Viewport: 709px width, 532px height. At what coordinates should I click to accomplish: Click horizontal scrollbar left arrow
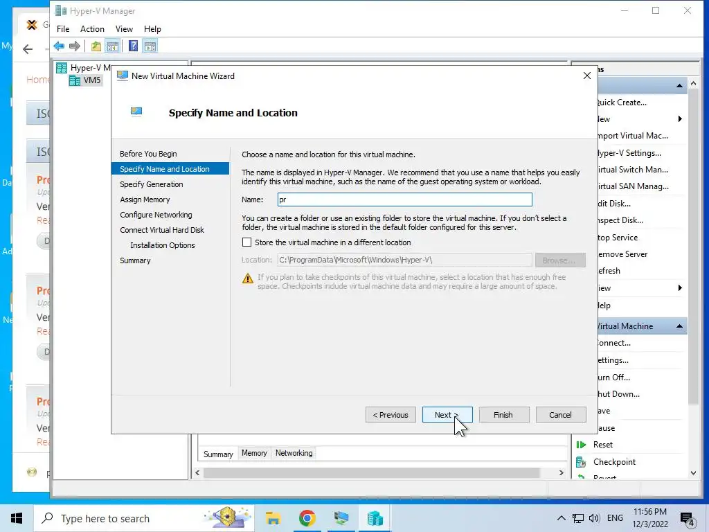(197, 472)
